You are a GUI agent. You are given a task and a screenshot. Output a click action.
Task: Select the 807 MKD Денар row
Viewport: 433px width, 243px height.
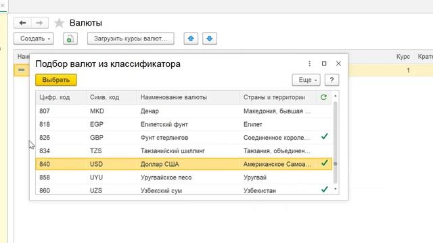click(x=184, y=111)
